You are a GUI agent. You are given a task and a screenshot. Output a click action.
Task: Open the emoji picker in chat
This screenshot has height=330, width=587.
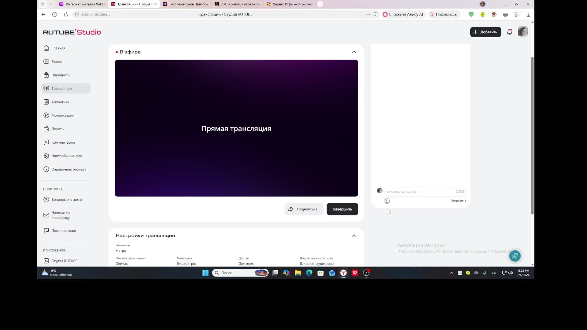tap(387, 201)
